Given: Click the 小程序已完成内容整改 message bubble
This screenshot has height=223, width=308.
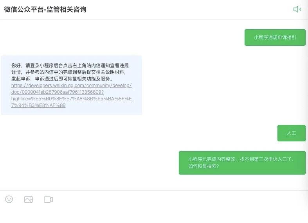Looking at the screenshot, I should coord(242,162).
